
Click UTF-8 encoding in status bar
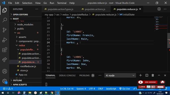pos(92,89)
